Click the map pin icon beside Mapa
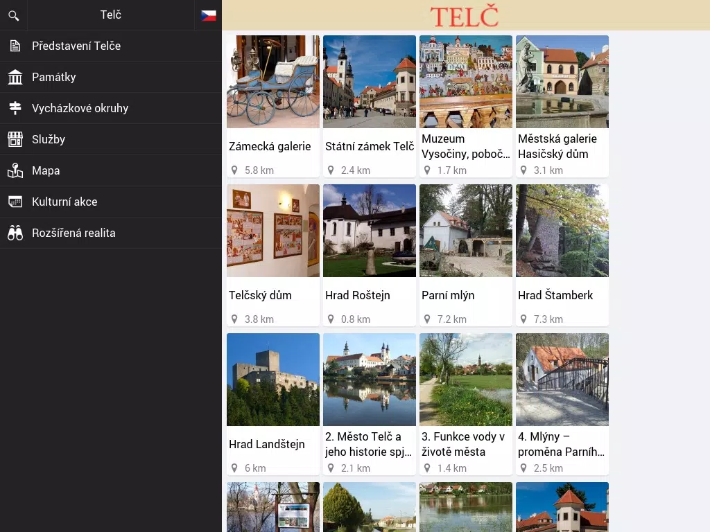The width and height of the screenshot is (710, 532). pyautogui.click(x=15, y=170)
